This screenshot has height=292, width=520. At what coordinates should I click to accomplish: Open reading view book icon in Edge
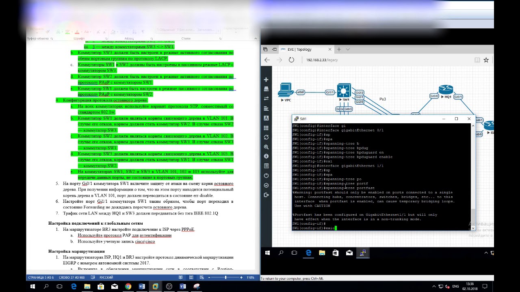click(477, 60)
